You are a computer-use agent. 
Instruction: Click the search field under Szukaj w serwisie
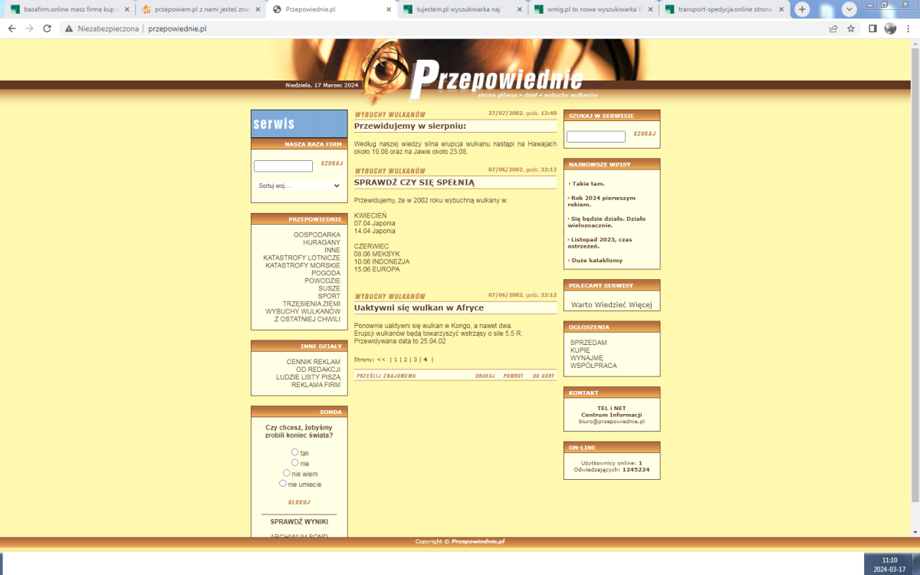[596, 136]
